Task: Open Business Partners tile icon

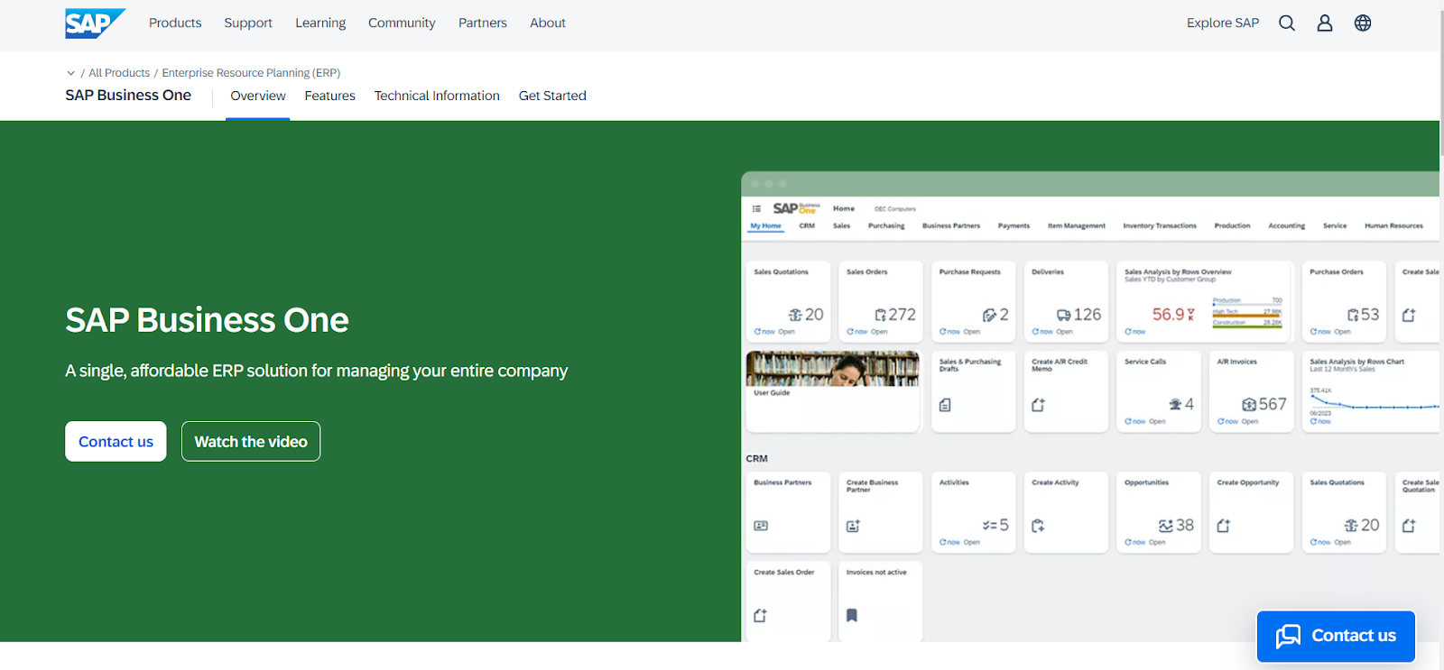Action: coord(761,526)
